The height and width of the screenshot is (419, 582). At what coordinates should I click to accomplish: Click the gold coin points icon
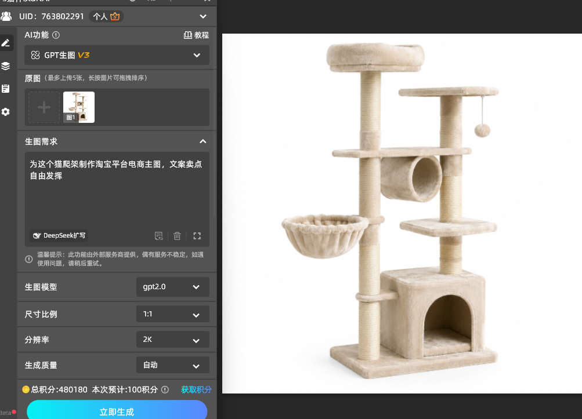(26, 389)
